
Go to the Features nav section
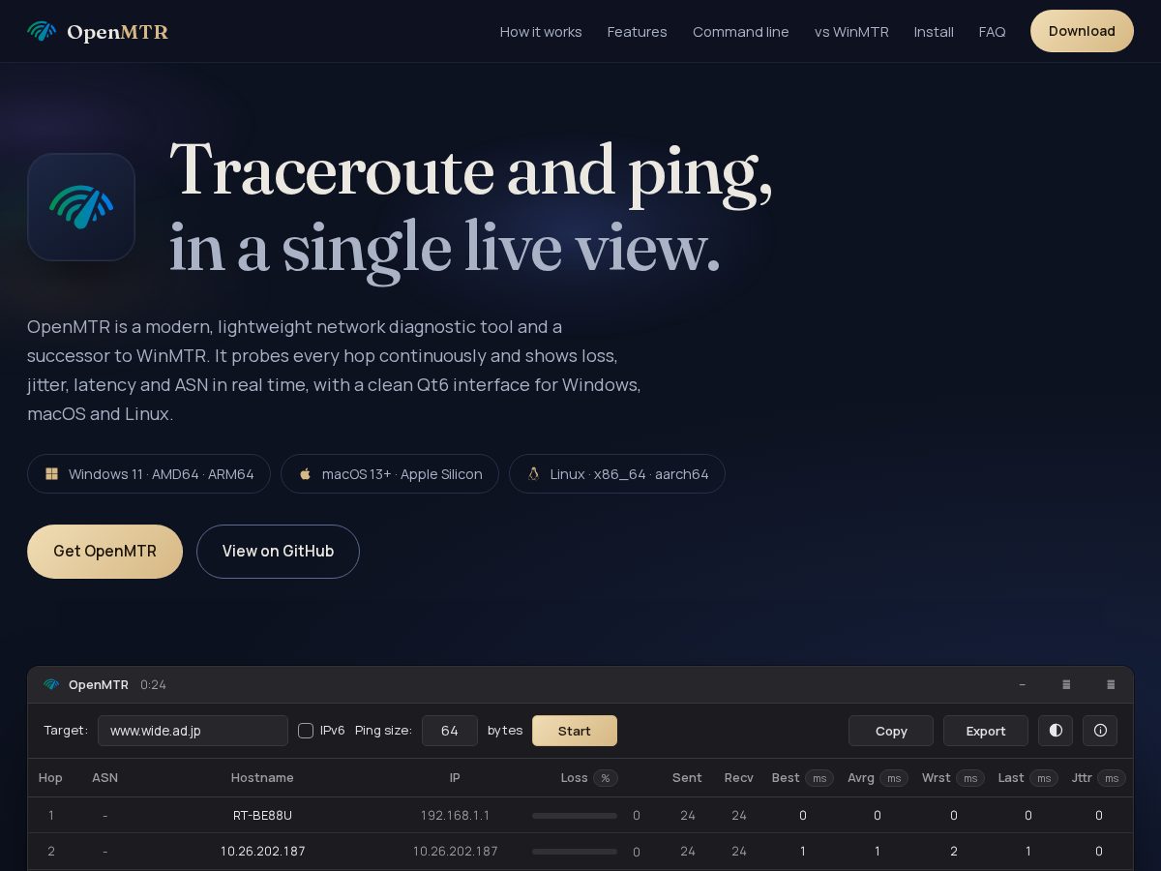point(638,32)
